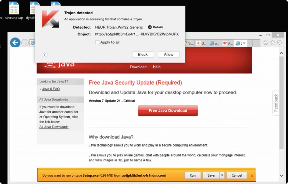This screenshot has width=288, height=184.
Task: Click the Details arrow icon
Action: (x=150, y=27)
